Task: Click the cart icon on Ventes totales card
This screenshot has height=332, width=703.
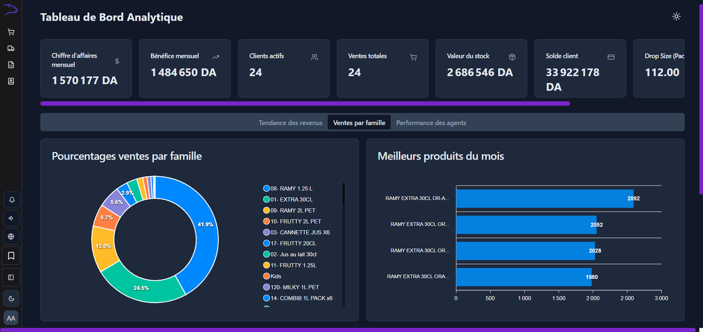Action: 413,57
